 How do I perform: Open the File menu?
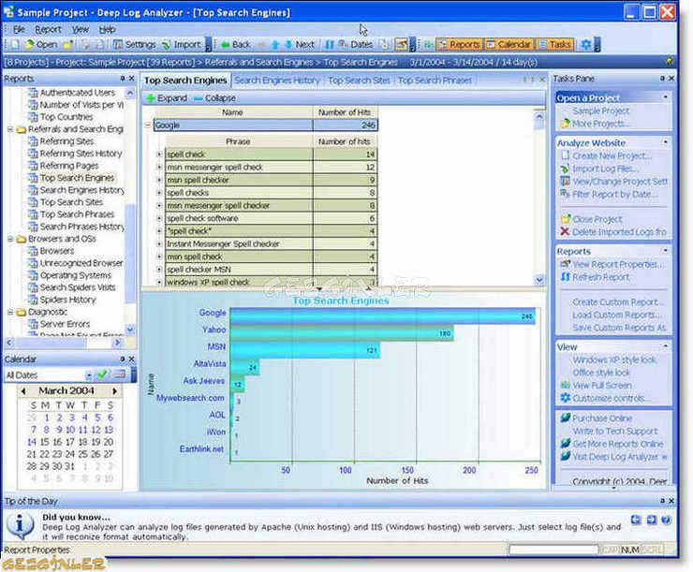tap(19, 30)
